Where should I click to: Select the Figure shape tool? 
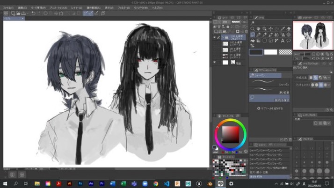pyautogui.click(x=265, y=41)
